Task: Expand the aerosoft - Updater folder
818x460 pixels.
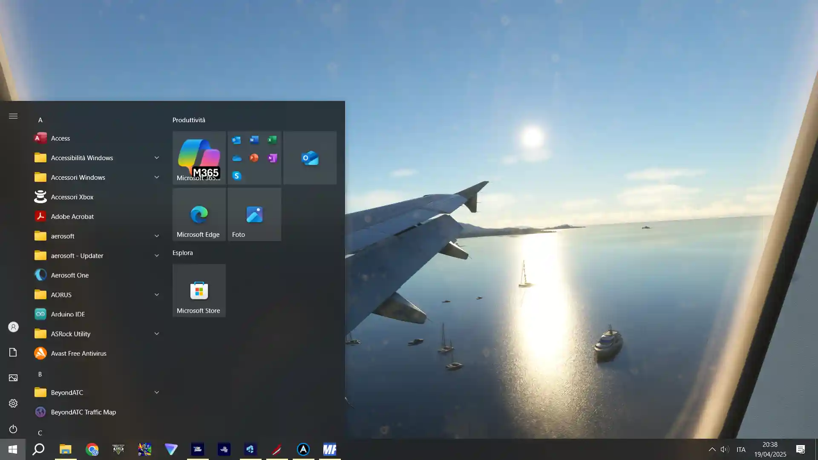Action: 97,256
